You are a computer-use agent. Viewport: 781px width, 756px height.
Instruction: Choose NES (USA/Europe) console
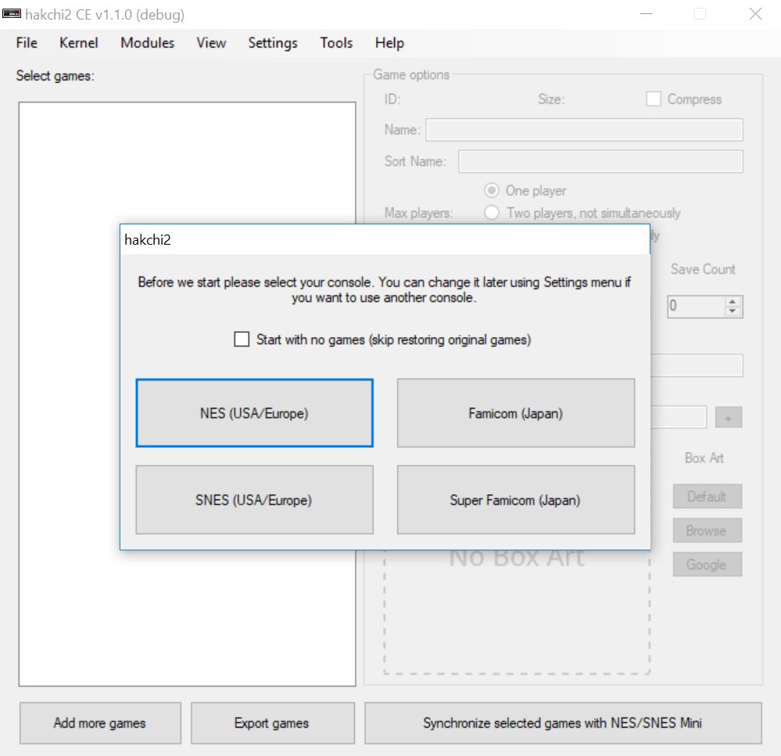point(255,413)
